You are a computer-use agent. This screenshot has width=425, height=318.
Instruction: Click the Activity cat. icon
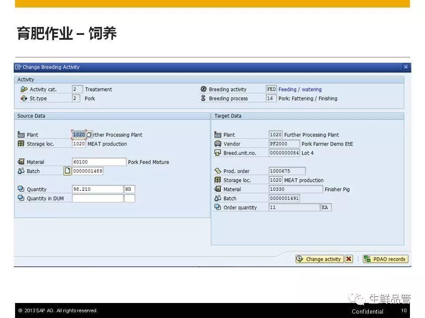24,89
